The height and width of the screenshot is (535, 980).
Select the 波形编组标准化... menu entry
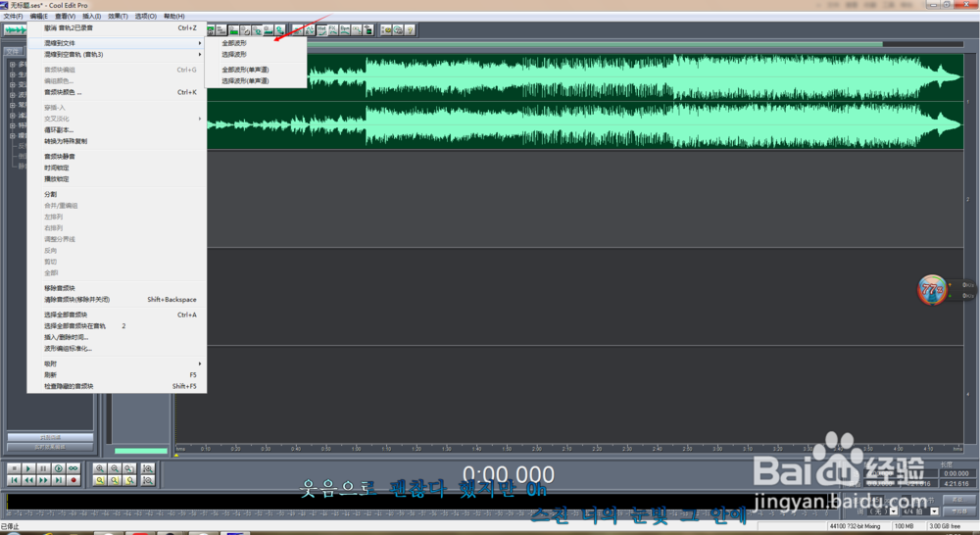(117, 349)
